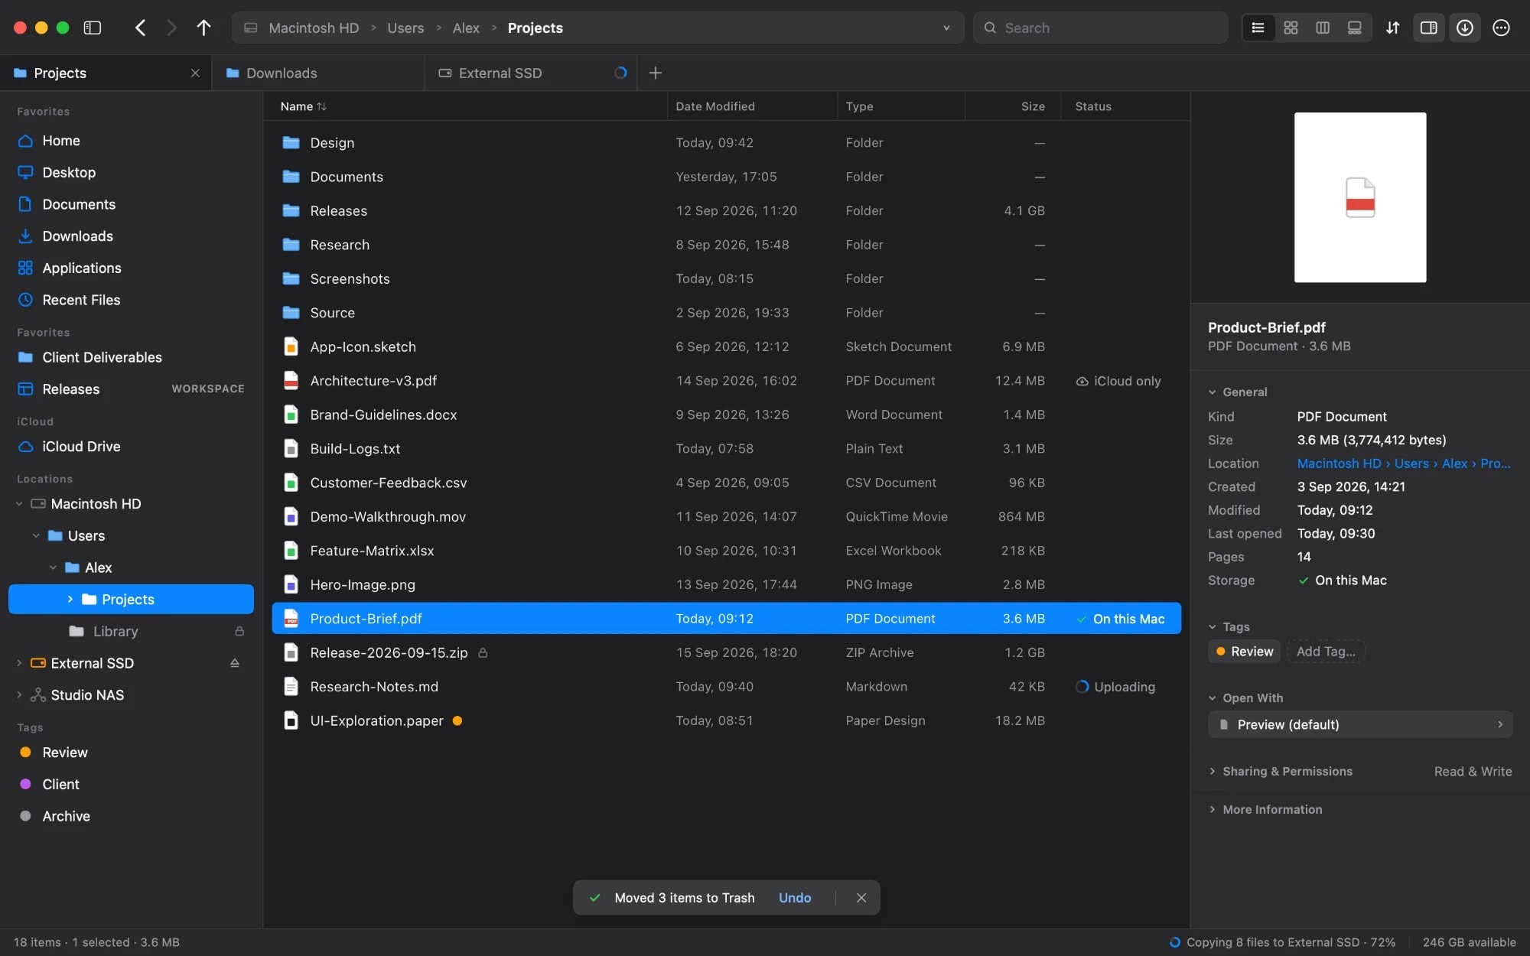Collapse the Macintosh HD tree node
Image resolution: width=1530 pixels, height=956 pixels.
[x=19, y=504]
